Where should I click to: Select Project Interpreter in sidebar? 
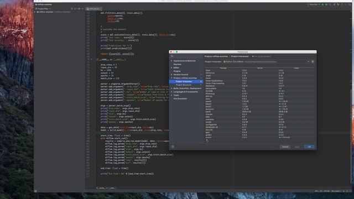[x=186, y=81]
